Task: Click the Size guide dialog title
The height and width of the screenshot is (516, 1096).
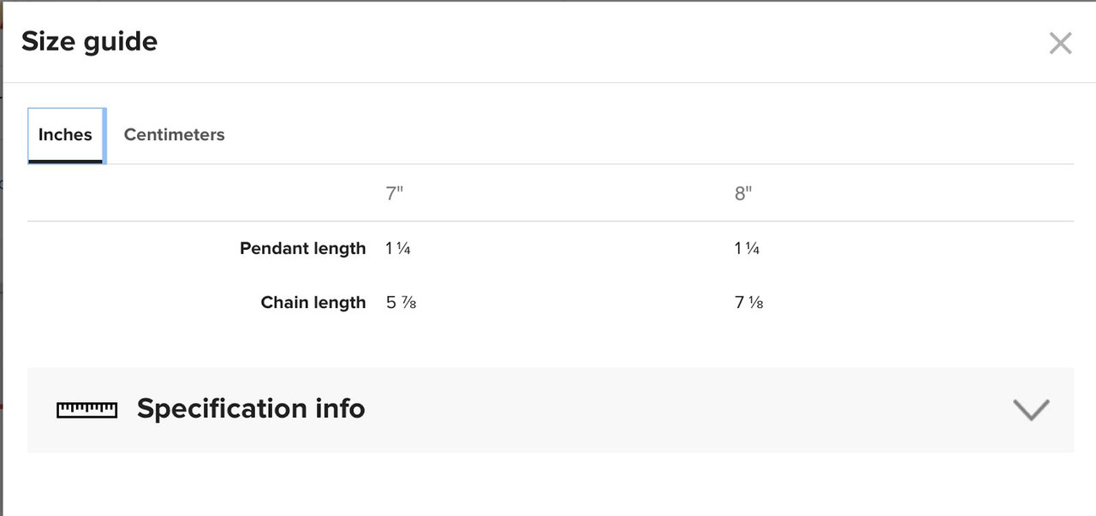Action: pos(89,41)
